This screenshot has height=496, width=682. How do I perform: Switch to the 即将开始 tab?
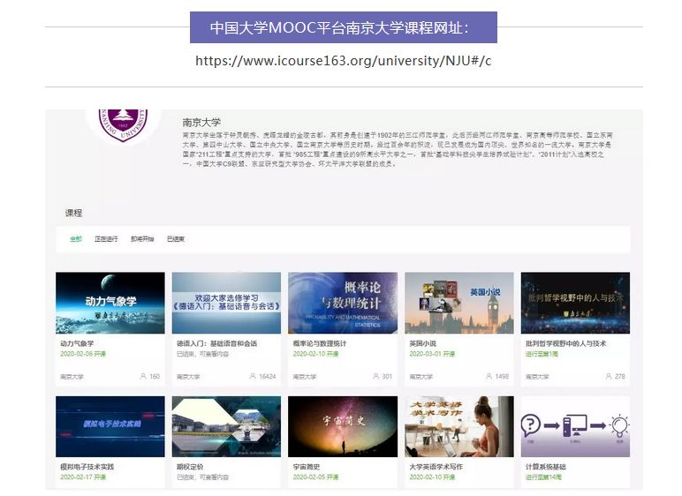pos(142,238)
